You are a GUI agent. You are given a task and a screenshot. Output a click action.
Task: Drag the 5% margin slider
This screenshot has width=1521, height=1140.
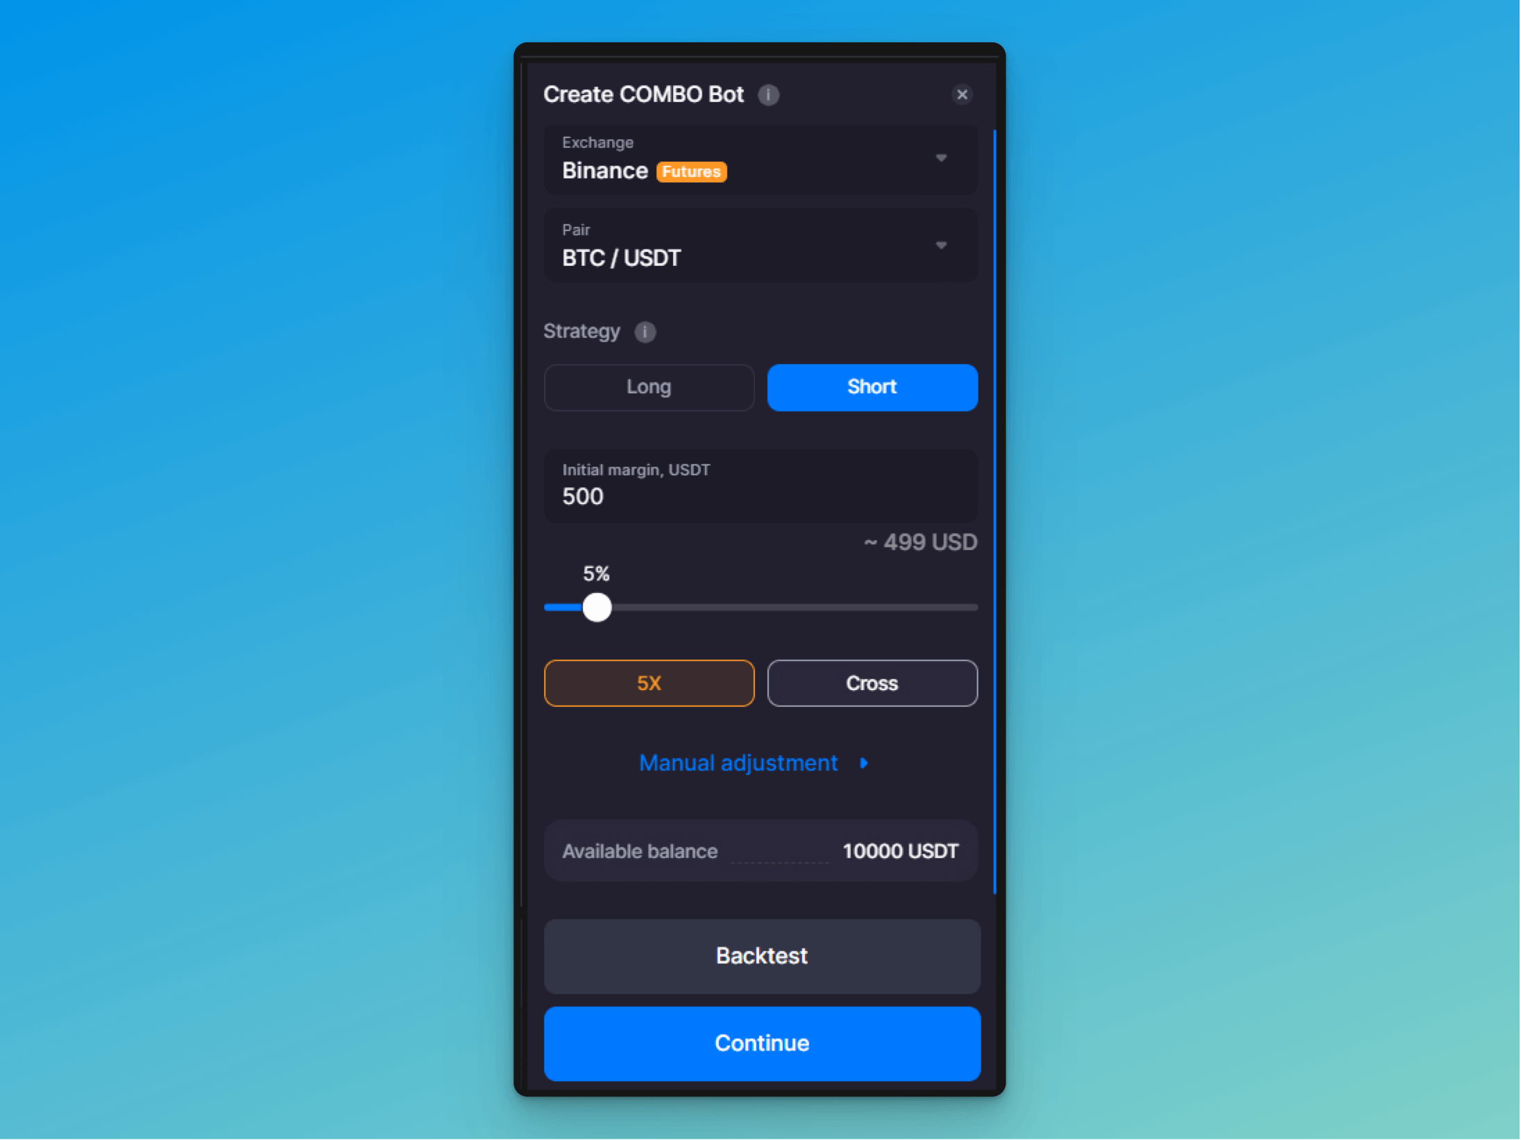[597, 607]
